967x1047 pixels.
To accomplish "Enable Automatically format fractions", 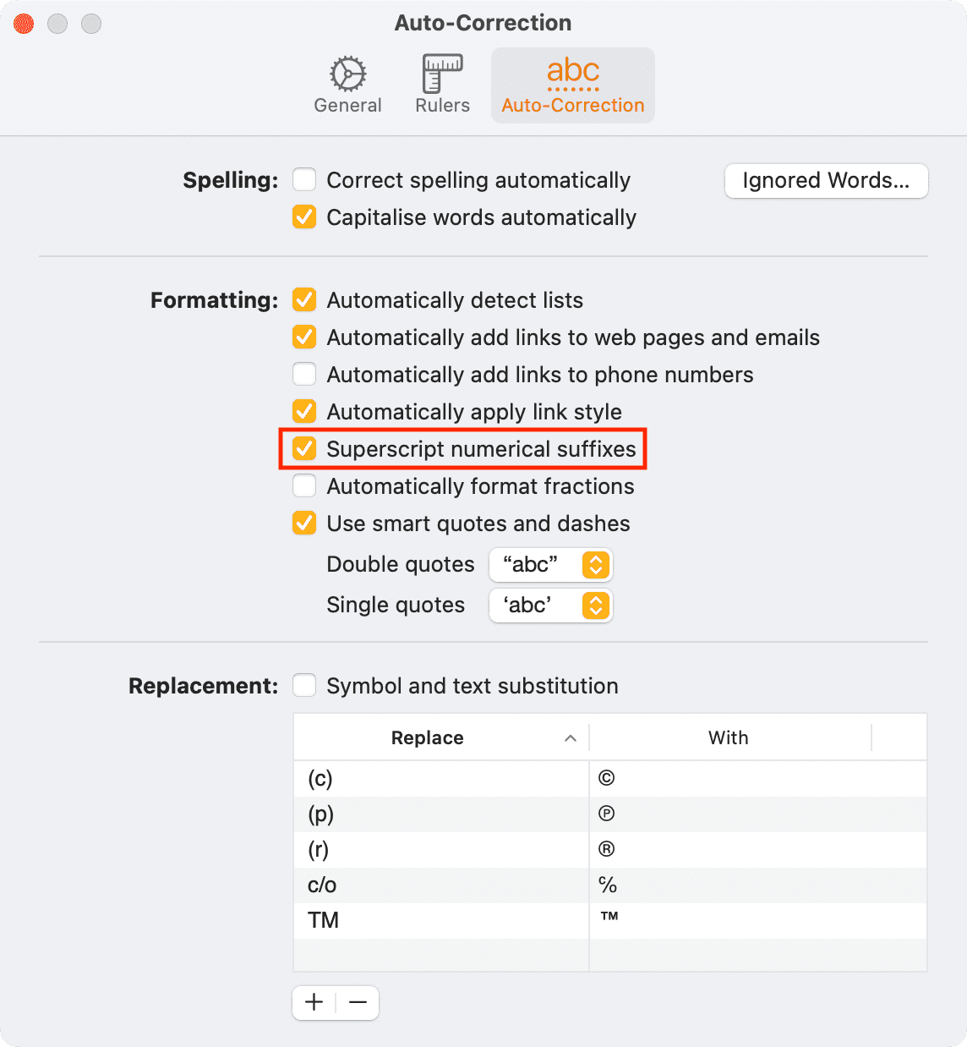I will coord(304,486).
